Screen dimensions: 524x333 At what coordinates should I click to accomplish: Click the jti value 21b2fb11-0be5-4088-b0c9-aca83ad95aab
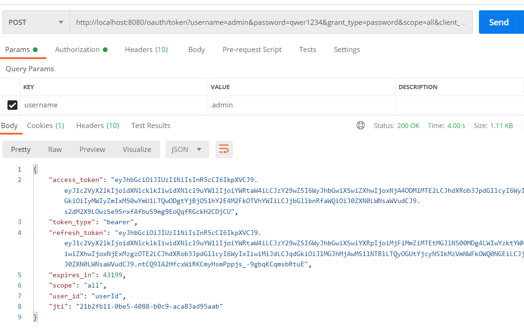pos(149,306)
